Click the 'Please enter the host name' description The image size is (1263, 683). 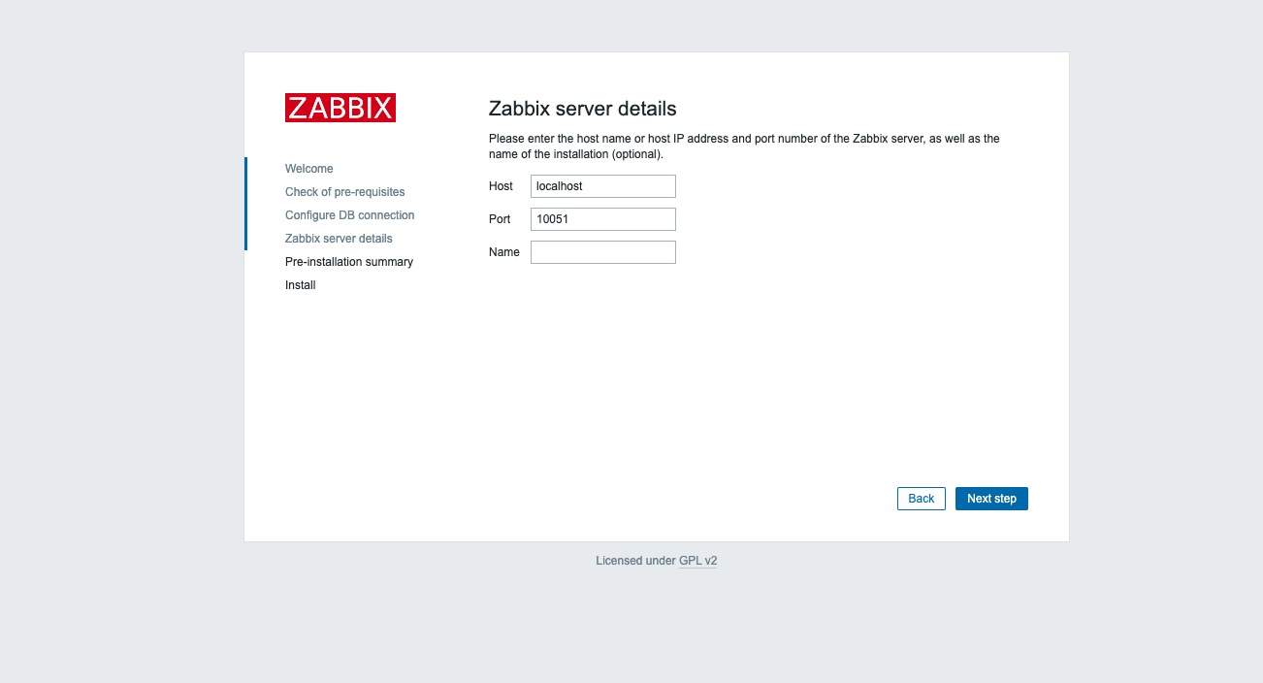(x=744, y=146)
